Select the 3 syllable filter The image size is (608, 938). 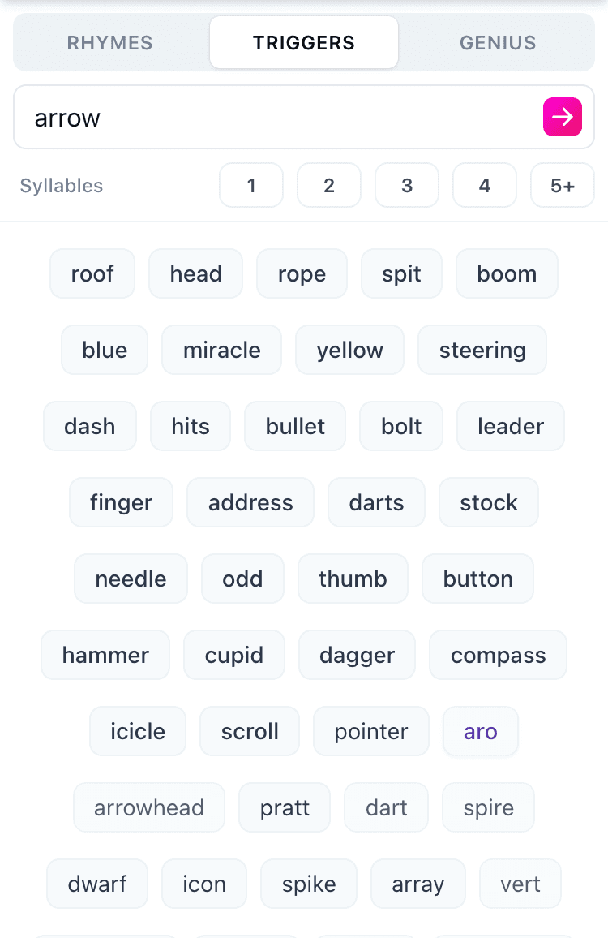pyautogui.click(x=407, y=185)
